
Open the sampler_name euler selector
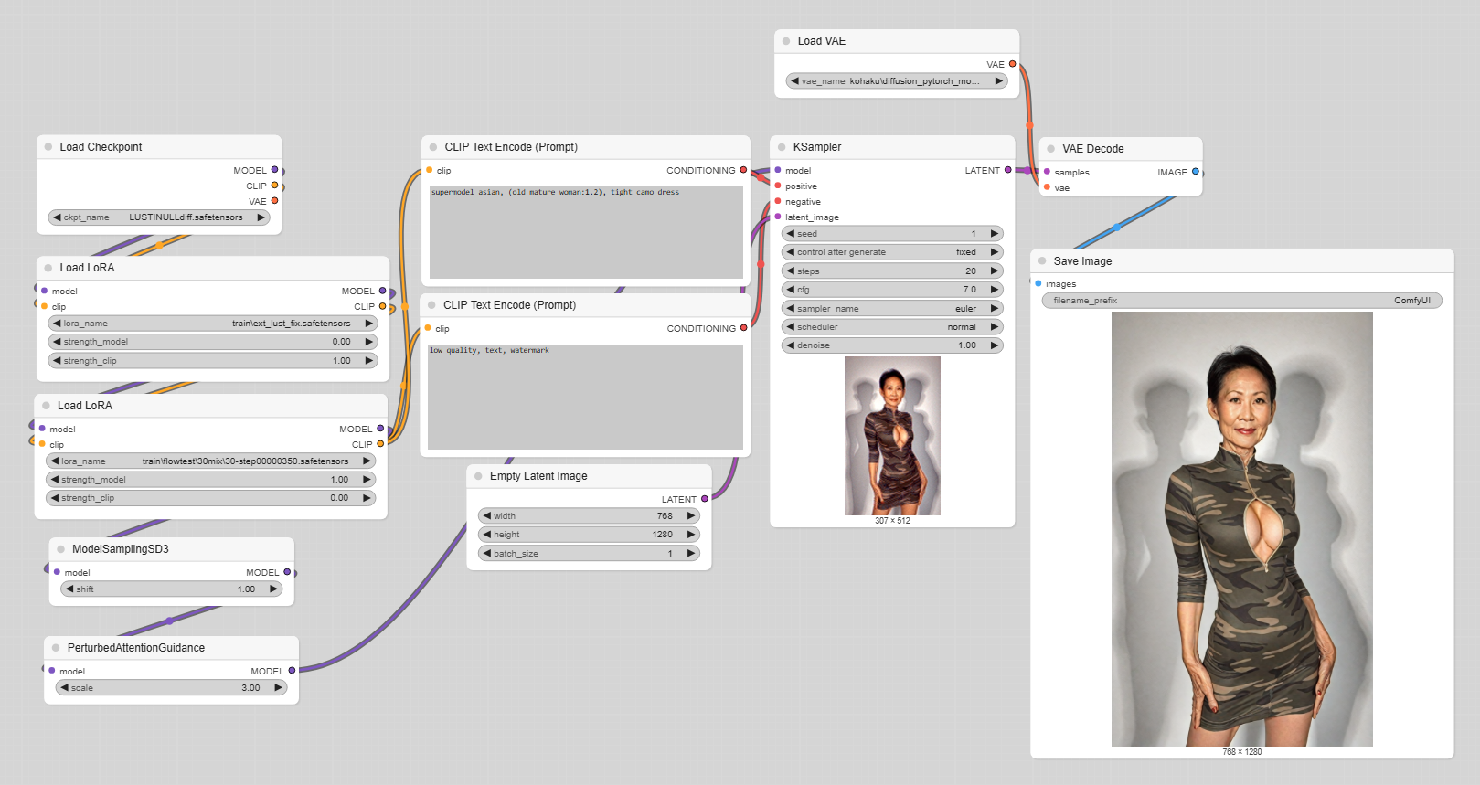coord(892,309)
